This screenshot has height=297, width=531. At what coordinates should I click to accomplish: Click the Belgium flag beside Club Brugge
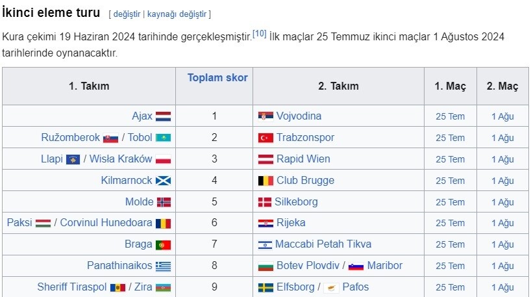pyautogui.click(x=265, y=181)
